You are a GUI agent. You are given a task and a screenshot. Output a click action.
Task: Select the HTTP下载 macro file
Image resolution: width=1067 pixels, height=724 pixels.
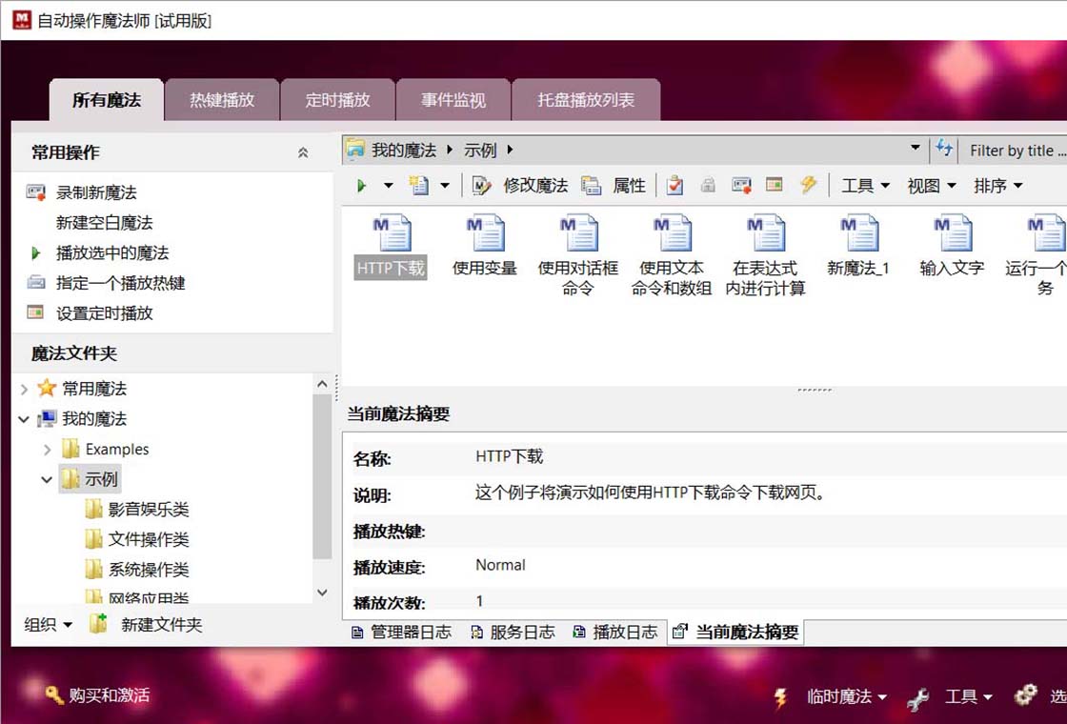391,246
